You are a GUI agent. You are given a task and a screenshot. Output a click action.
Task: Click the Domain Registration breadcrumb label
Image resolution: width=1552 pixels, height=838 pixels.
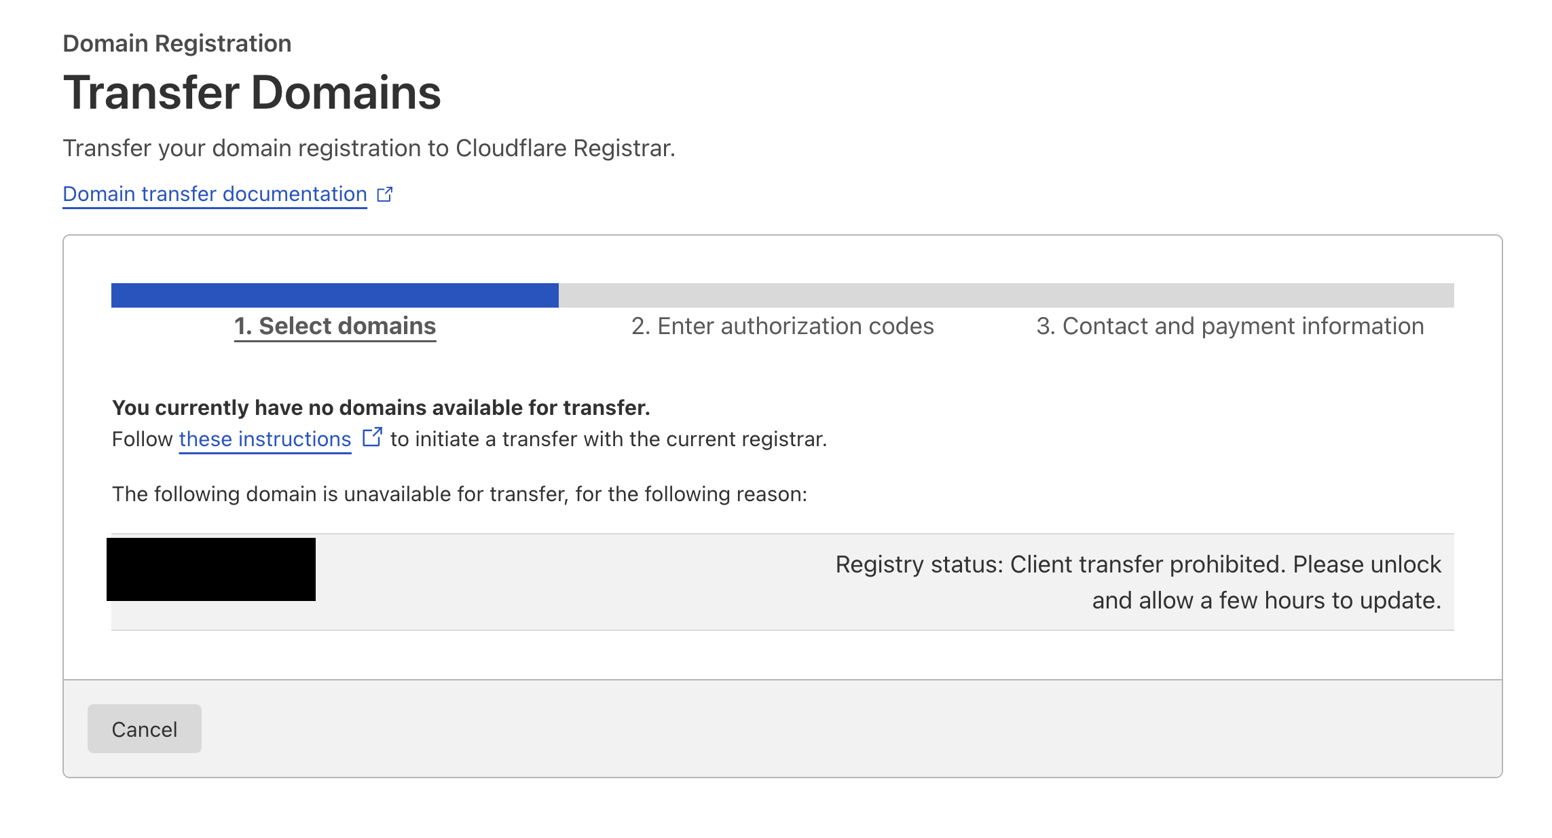pyautogui.click(x=177, y=42)
